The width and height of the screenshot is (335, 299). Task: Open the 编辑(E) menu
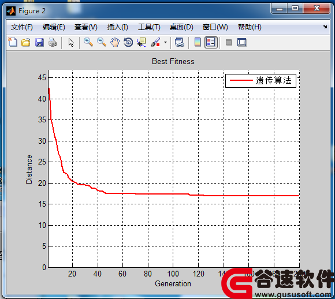pos(54,27)
